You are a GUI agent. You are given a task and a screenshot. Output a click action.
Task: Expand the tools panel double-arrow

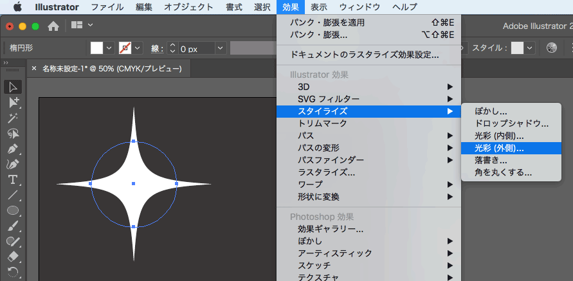pos(6,63)
